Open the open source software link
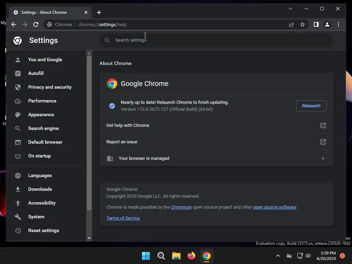Viewport: 352px width, 264px height. (275, 207)
